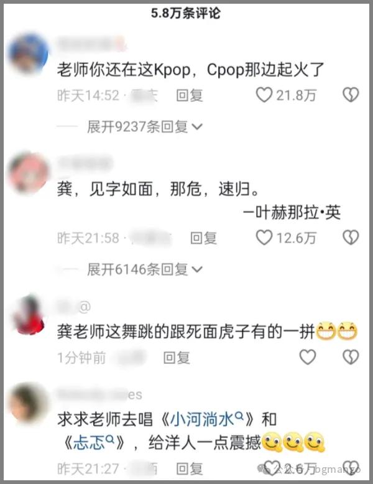Open the 忐忑 search link
Viewport: 373px width, 484px height.
coord(93,443)
